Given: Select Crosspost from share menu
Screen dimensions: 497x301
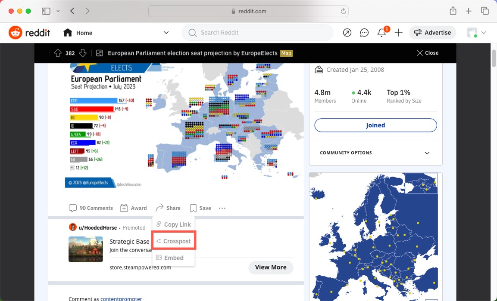Looking at the screenshot, I should [x=174, y=241].
